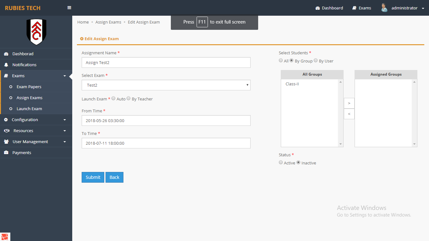The width and height of the screenshot is (429, 241).
Task: Click the administrator username text
Action: pos(405,8)
